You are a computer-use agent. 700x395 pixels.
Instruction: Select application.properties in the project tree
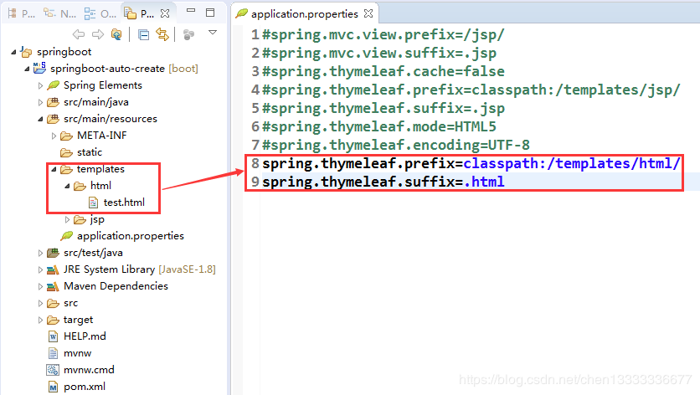130,236
